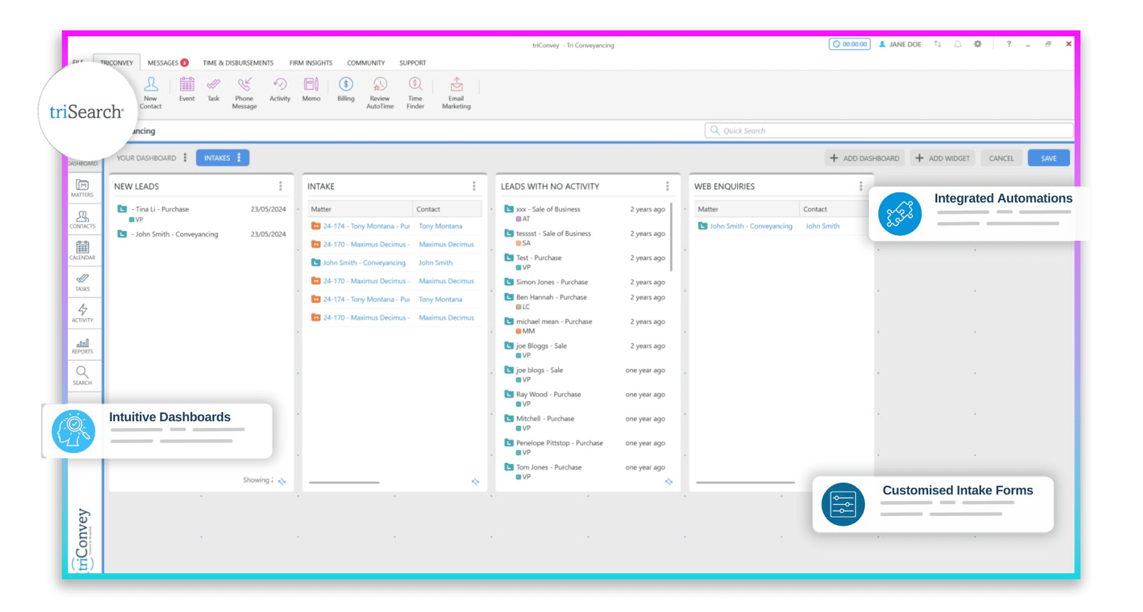This screenshot has width=1143, height=612.
Task: Save the dashboard layout
Action: click(x=1049, y=158)
